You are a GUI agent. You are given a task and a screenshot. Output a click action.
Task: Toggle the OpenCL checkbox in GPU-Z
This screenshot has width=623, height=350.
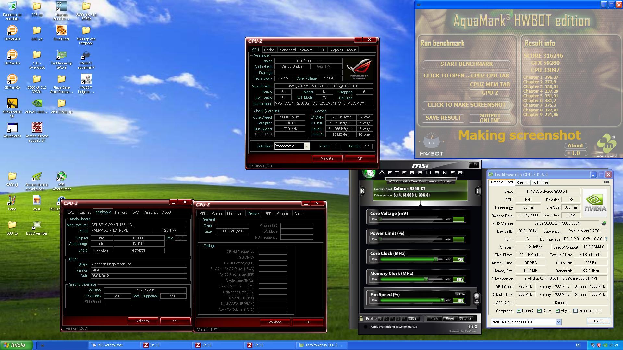[x=519, y=311]
